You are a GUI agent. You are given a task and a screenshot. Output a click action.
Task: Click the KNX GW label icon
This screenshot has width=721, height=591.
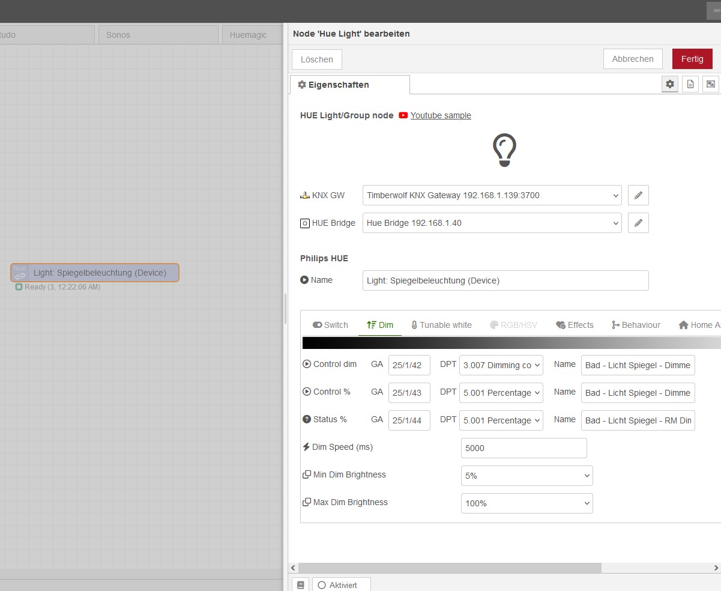[305, 195]
